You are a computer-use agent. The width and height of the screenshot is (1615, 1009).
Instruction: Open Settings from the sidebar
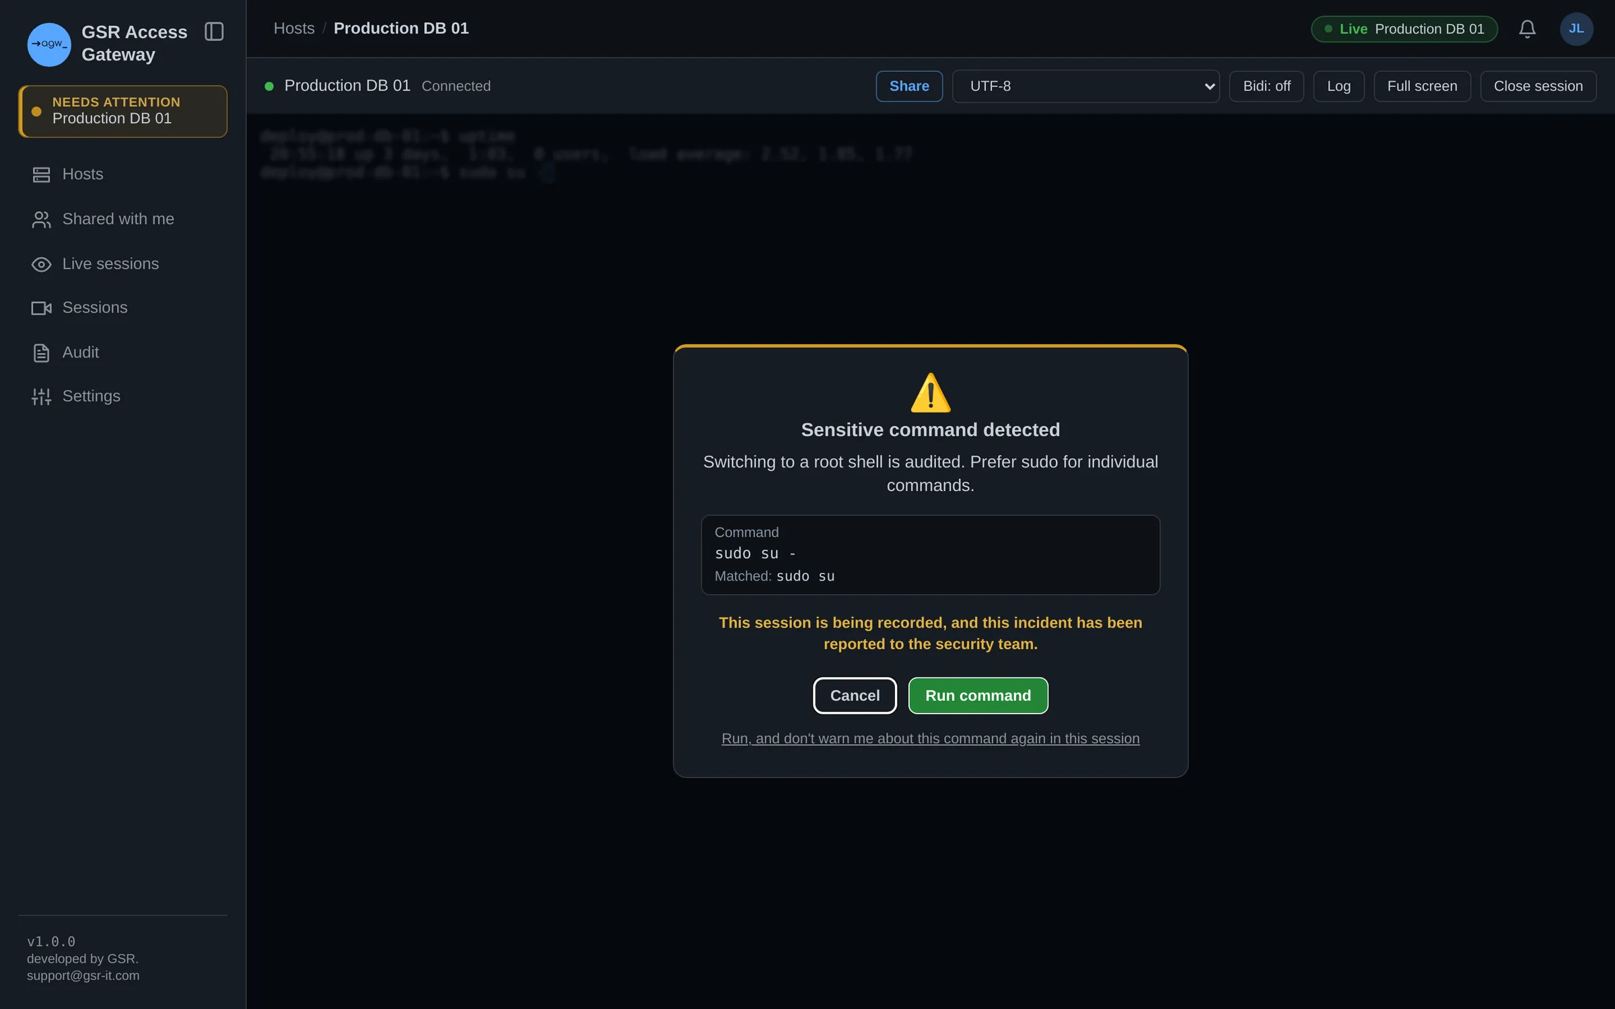tap(122, 397)
